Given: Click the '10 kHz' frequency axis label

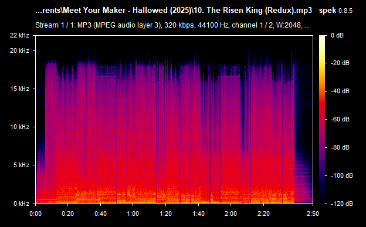Looking at the screenshot, I should pyautogui.click(x=19, y=127).
